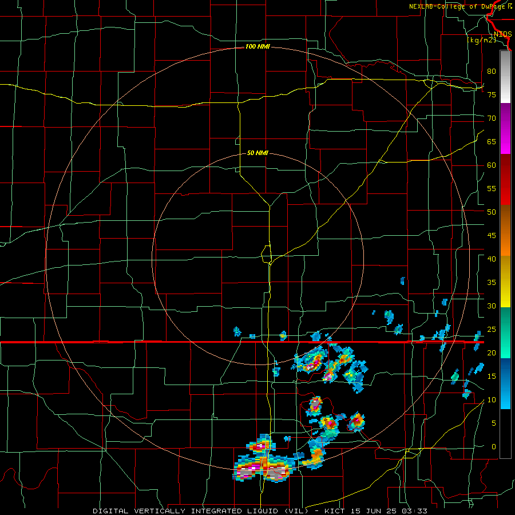
Task: Click the 70 value on the VIL scale
Action: 492,118
